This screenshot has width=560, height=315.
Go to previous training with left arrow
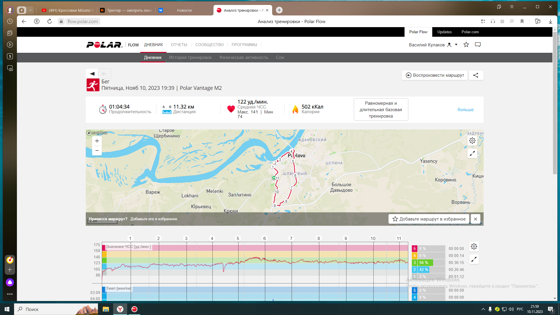[x=92, y=73]
